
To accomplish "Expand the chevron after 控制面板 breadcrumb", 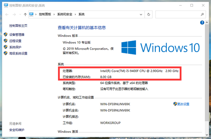I will 54,14.
